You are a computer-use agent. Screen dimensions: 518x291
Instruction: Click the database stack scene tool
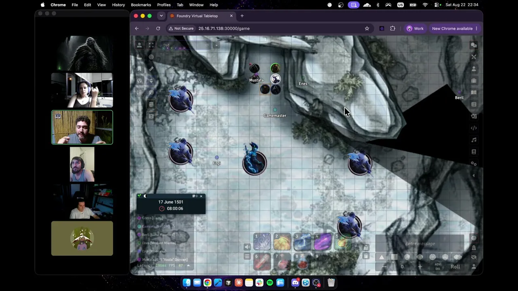[151, 104]
